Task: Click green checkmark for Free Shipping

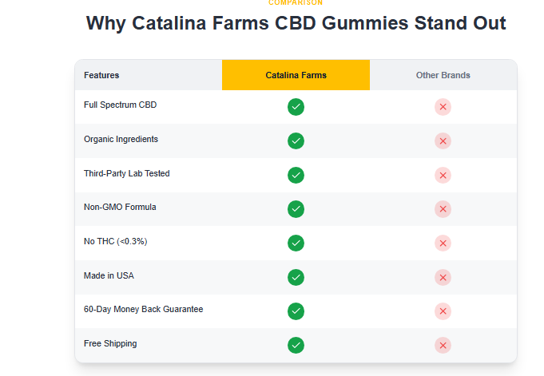Action: [x=296, y=345]
